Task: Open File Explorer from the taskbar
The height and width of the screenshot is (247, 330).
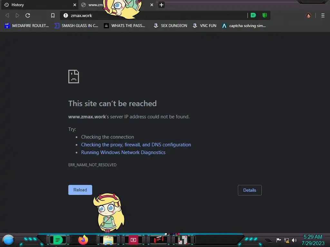Action: point(108,240)
